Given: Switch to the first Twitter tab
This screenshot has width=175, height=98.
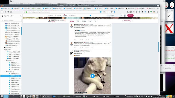Looking at the screenshot, I should coord(5,8).
